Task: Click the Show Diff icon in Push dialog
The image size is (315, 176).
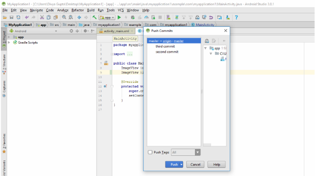Action: (x=207, y=41)
